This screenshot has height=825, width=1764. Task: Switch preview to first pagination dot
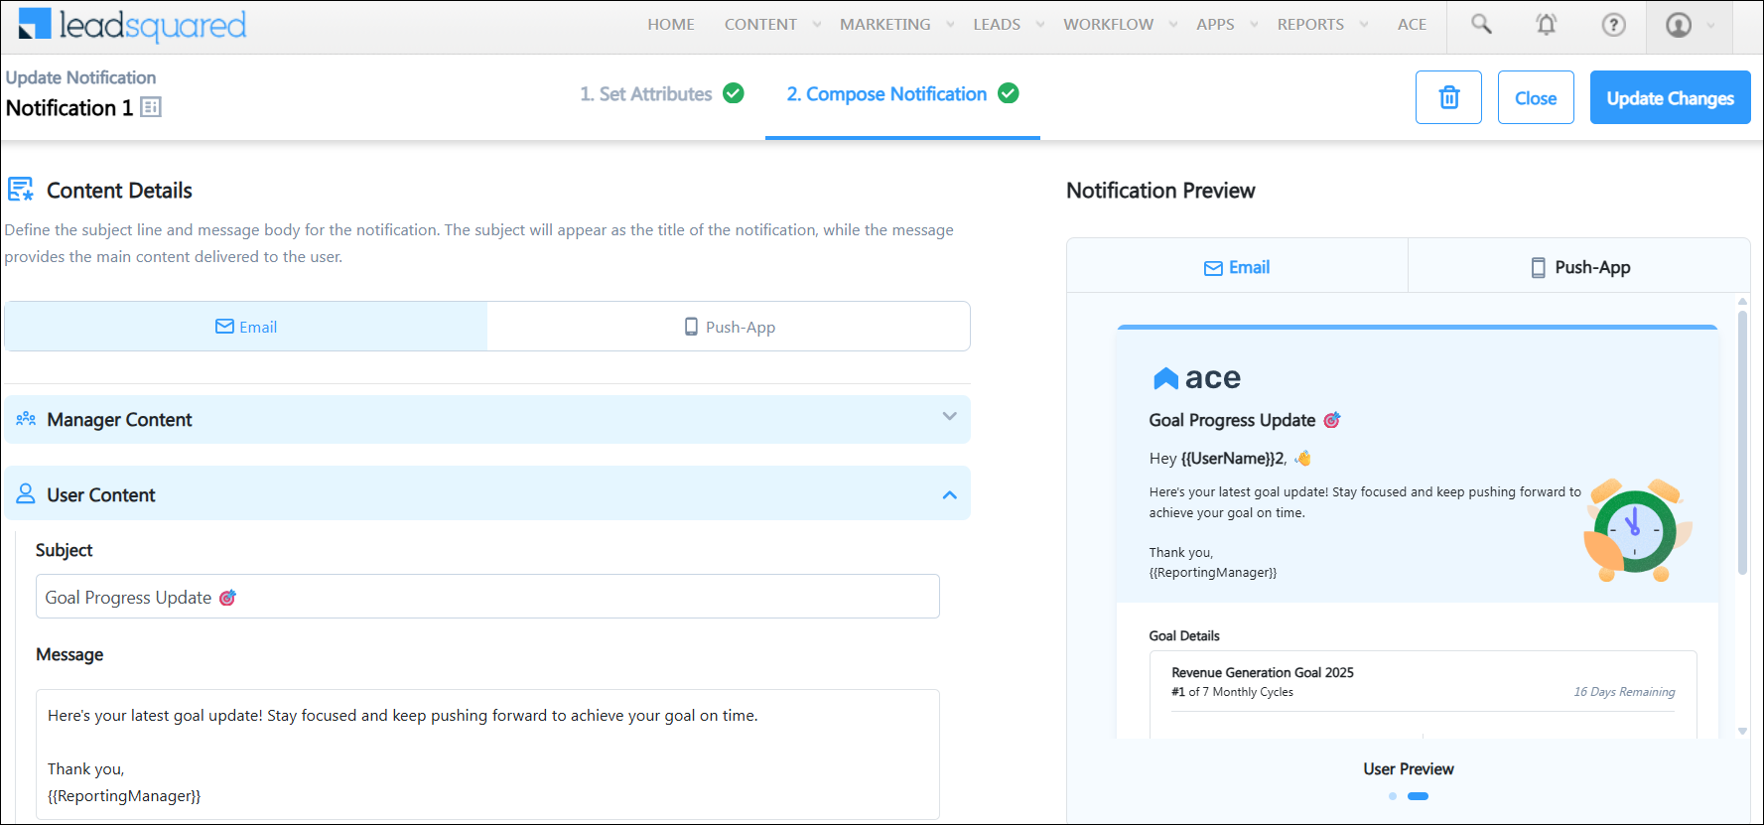click(1393, 796)
